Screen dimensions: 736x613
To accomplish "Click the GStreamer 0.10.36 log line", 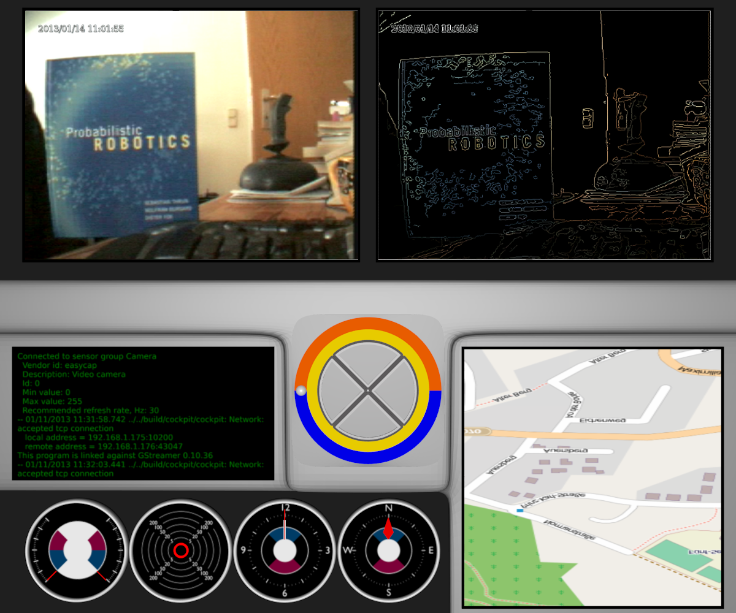I will coord(115,455).
